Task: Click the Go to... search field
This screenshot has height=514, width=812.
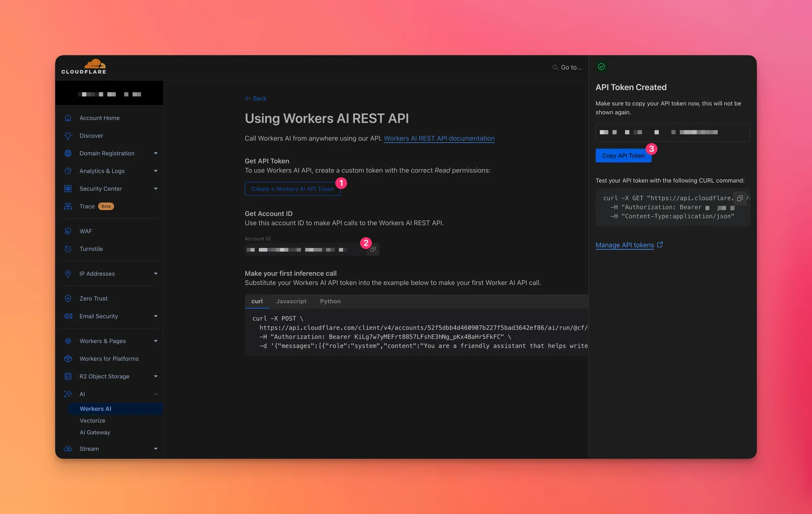Action: point(567,67)
